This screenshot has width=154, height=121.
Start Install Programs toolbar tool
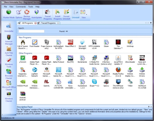(x=58, y=14)
